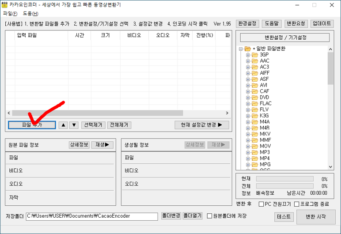Select the M4A folder icon
The height and width of the screenshot is (234, 341).
pyautogui.click(x=255, y=122)
